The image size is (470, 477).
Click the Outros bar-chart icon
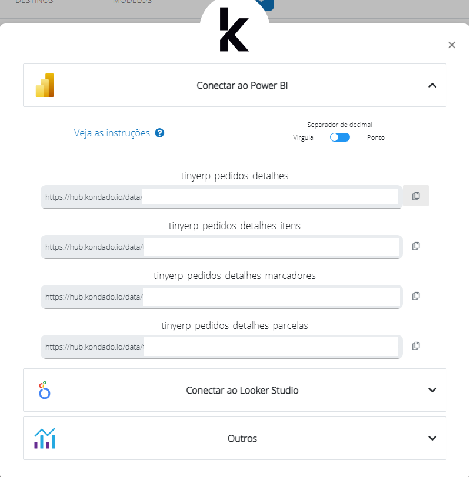click(44, 438)
